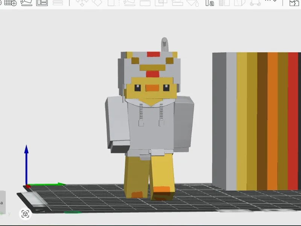Click the Add Plate grid-plus icon

[x=11, y=3]
